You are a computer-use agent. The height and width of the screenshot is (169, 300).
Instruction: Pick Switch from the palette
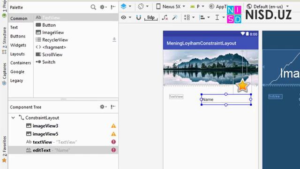[x=76, y=62]
